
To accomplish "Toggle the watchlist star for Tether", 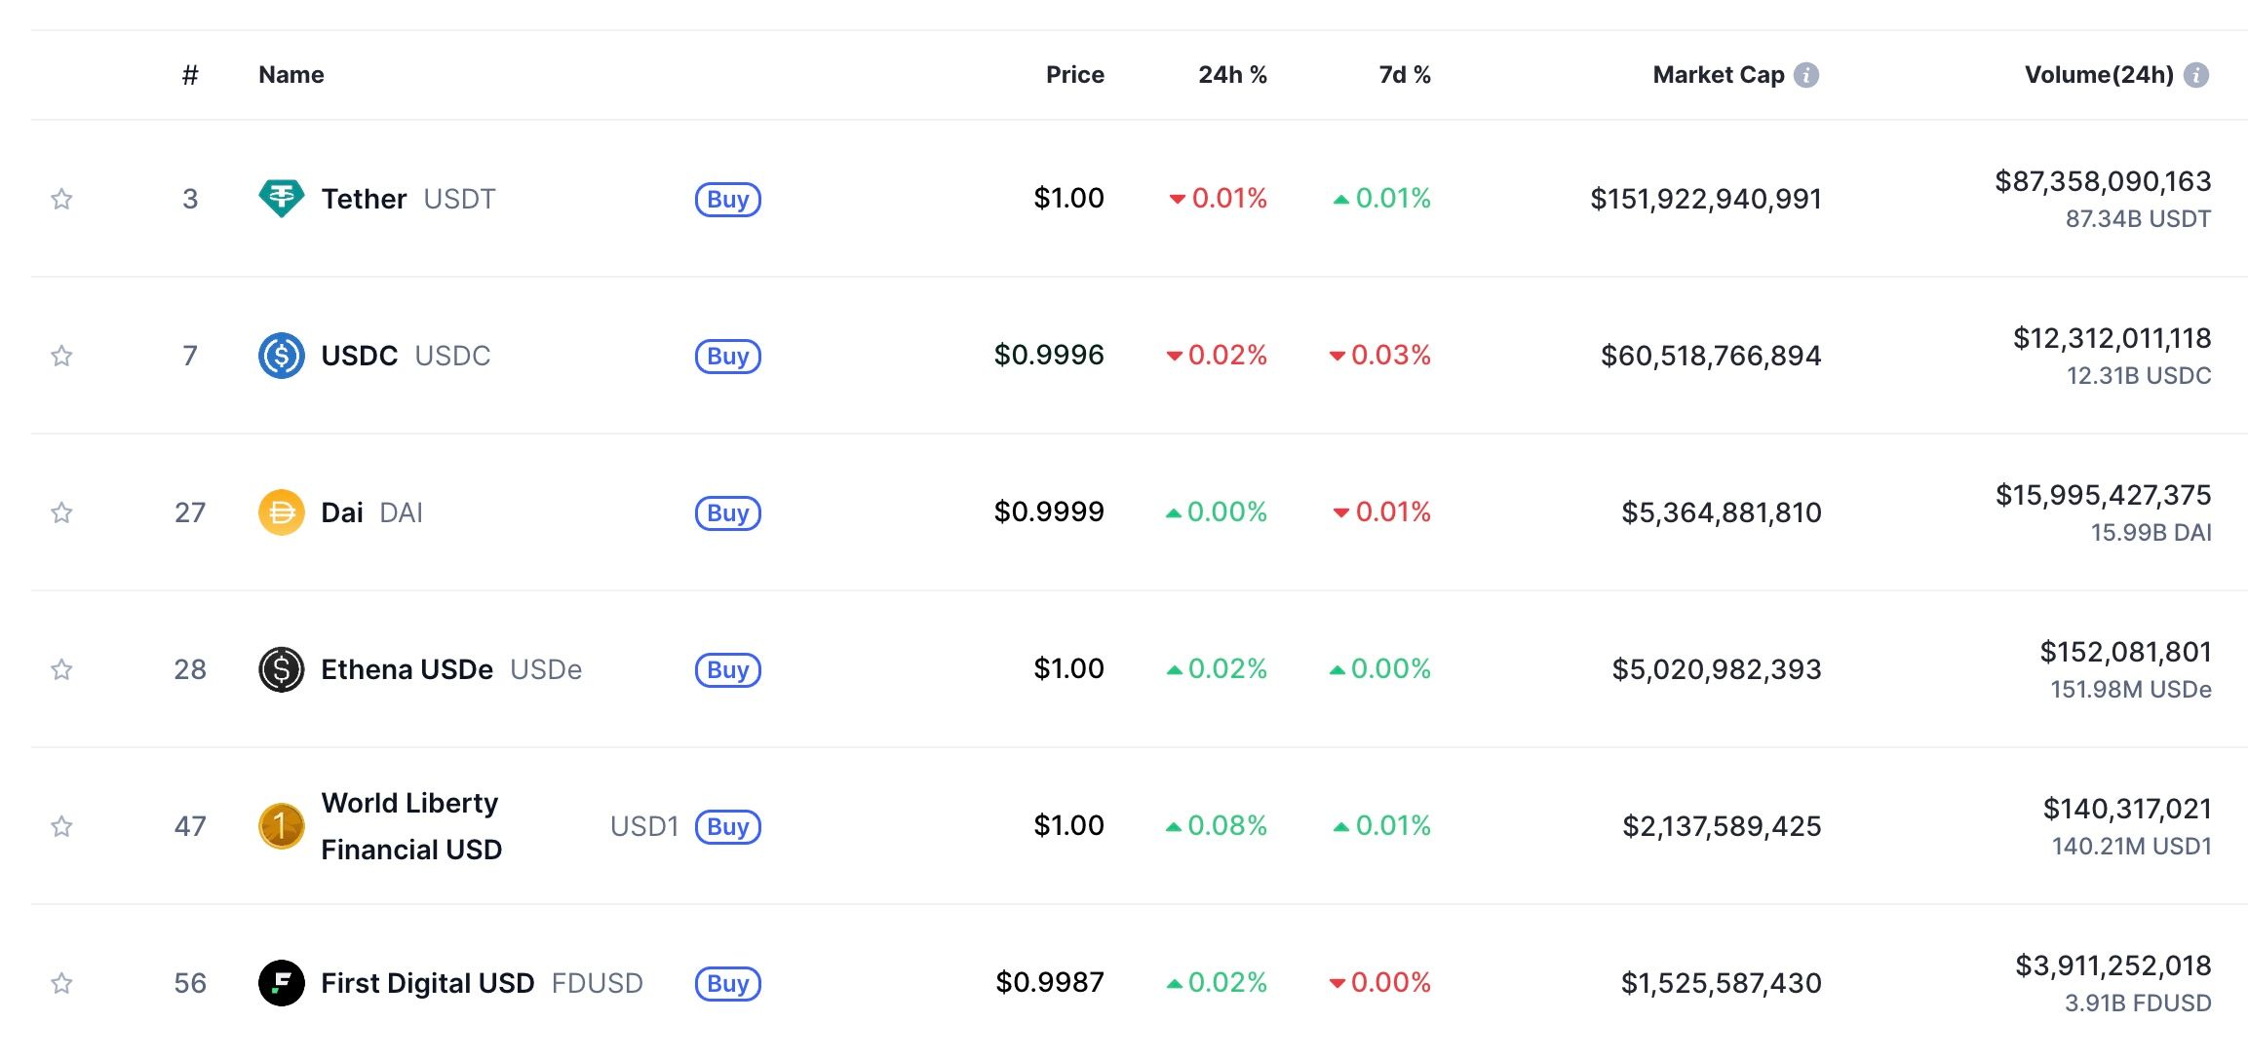I will click(61, 199).
